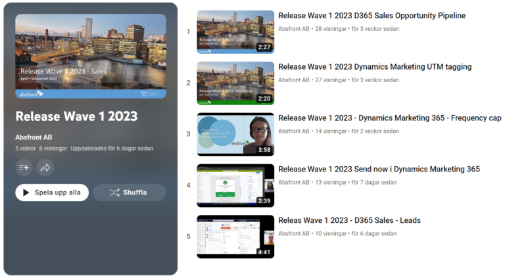
Task: Click the '27 visningar' text
Action: click(331, 80)
